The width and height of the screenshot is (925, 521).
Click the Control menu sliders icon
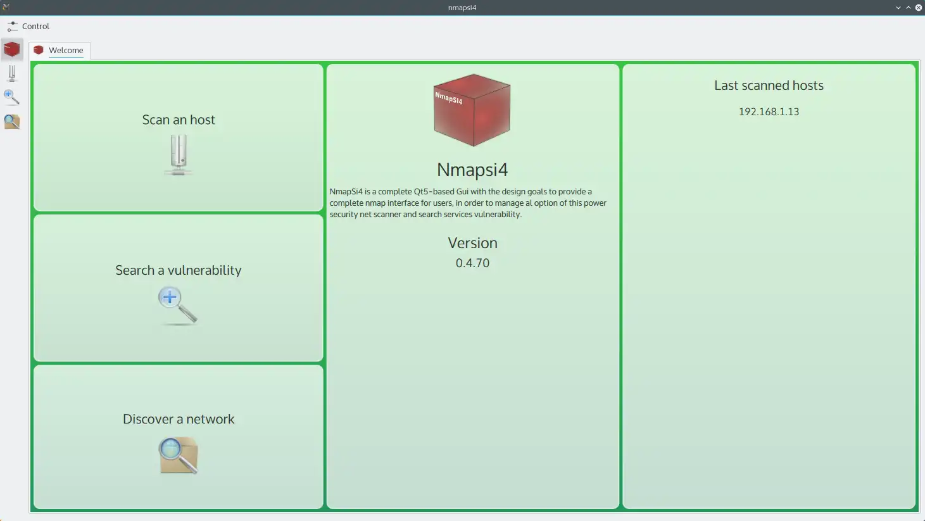click(13, 26)
